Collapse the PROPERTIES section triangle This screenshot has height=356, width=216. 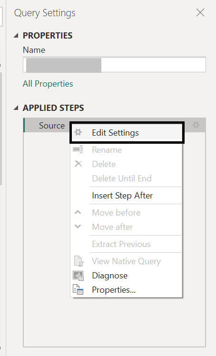(x=16, y=35)
